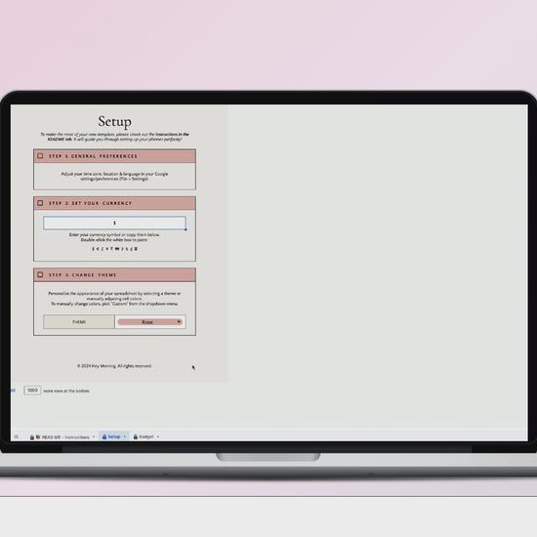This screenshot has height=537, width=537.
Task: Click the Add link beside the rows box
Action: click(x=13, y=391)
